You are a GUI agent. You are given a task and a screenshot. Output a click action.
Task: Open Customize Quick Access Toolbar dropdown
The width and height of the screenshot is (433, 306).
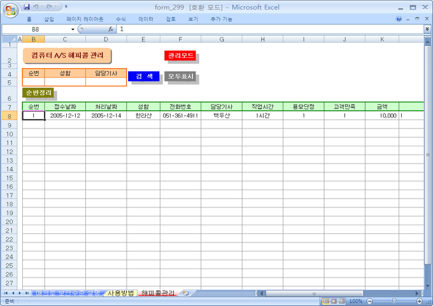coord(67,6)
